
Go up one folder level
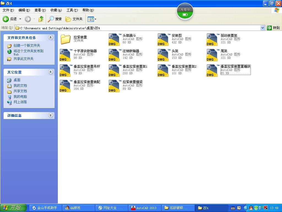(x=41, y=19)
